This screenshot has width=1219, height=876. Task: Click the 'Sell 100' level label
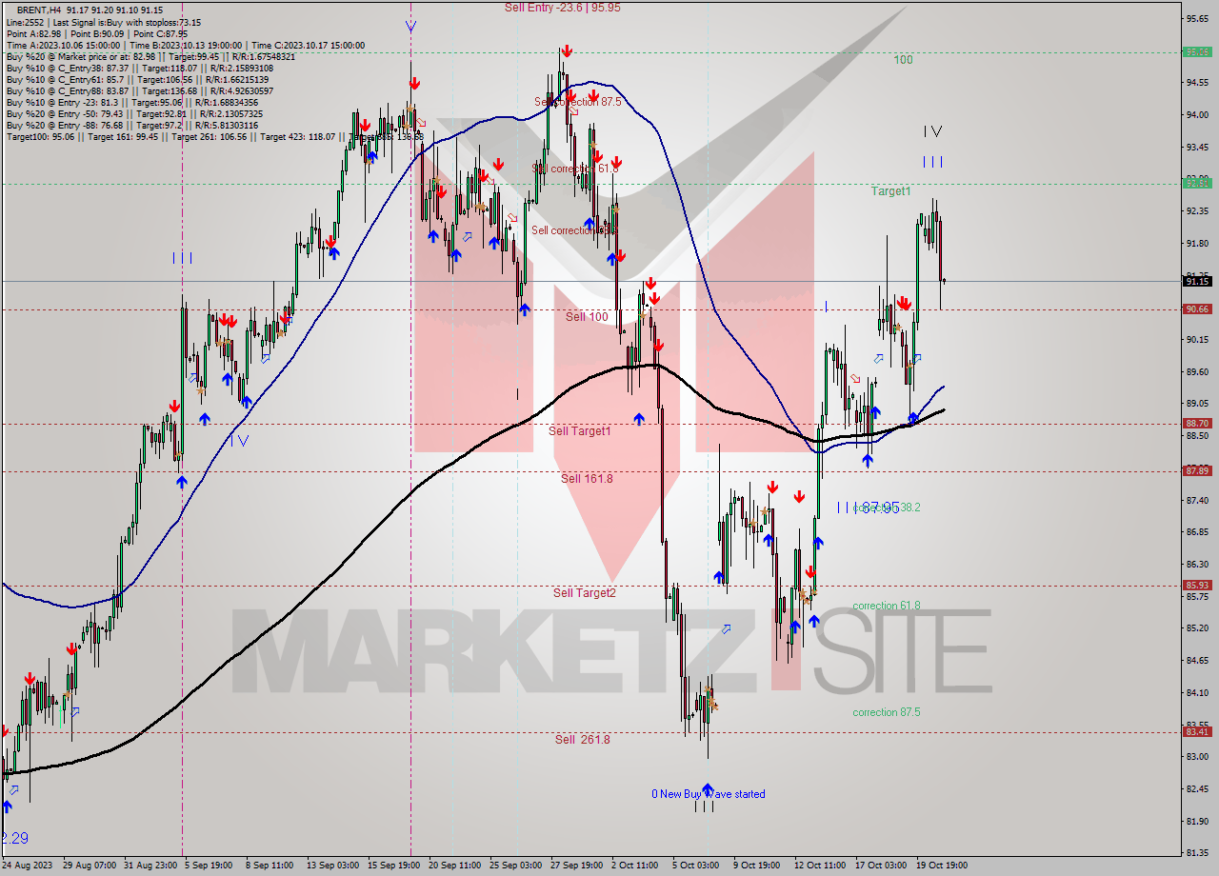point(587,317)
